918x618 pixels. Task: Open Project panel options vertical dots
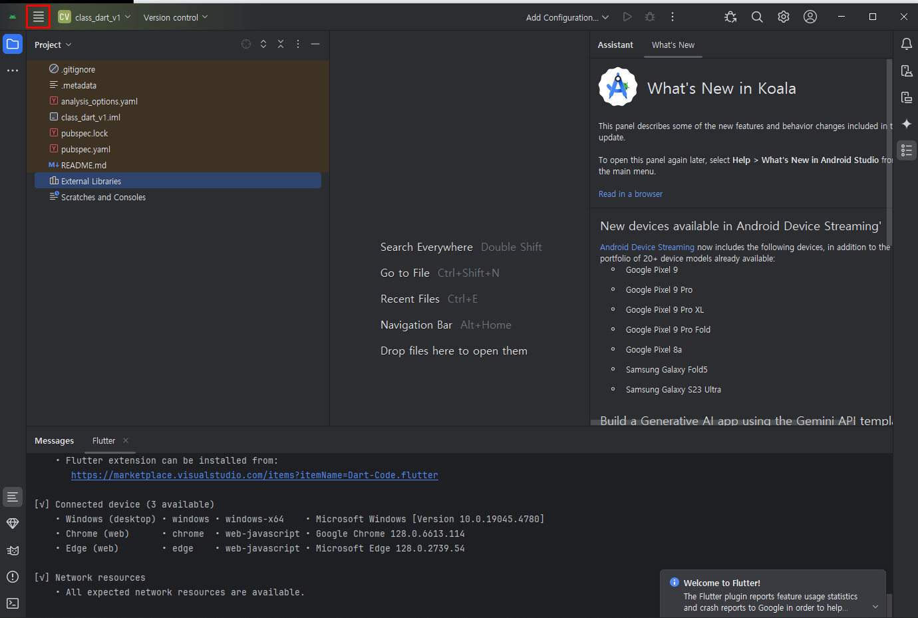tap(298, 44)
